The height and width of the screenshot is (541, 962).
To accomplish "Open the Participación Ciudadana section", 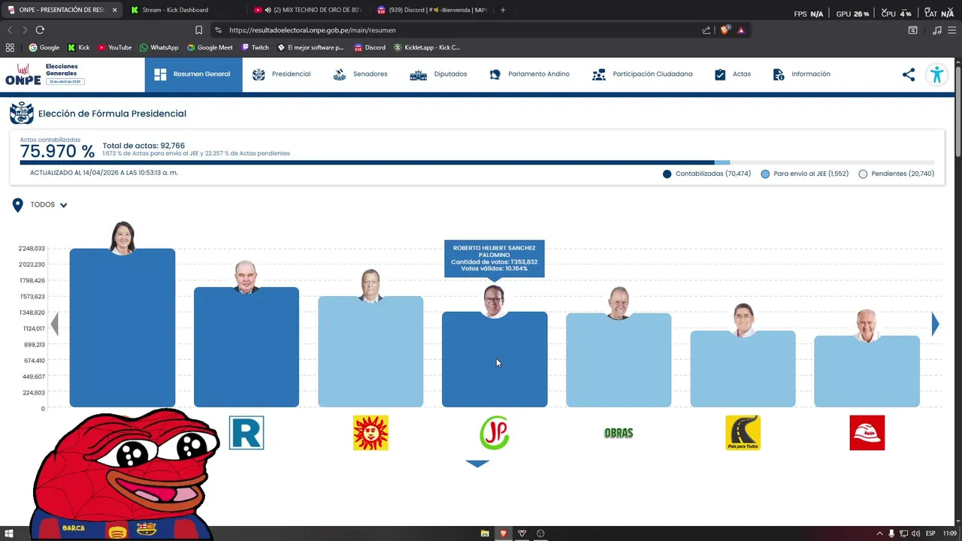I will 642,74.
